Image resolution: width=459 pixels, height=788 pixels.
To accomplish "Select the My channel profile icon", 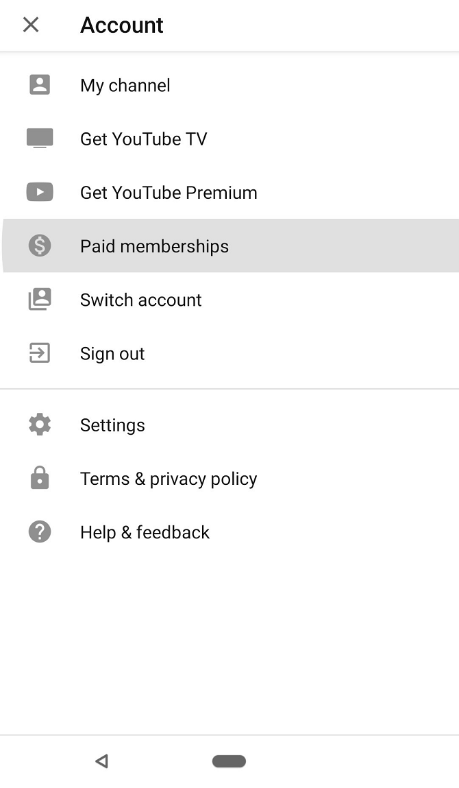I will (x=40, y=84).
